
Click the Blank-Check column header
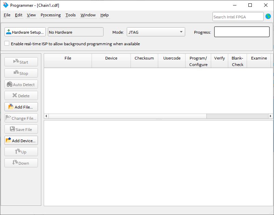[x=237, y=61]
